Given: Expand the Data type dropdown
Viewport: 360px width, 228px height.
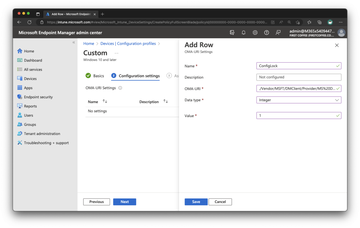Looking at the screenshot, I should coord(298,100).
